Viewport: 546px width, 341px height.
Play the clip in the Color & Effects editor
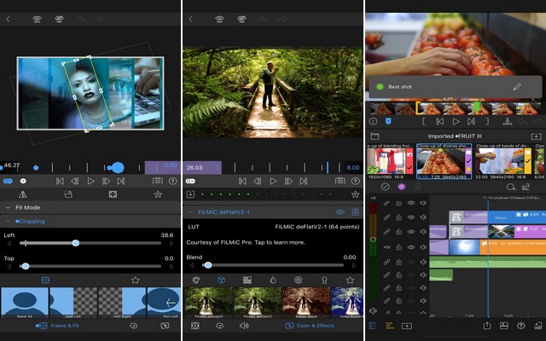pos(273,181)
